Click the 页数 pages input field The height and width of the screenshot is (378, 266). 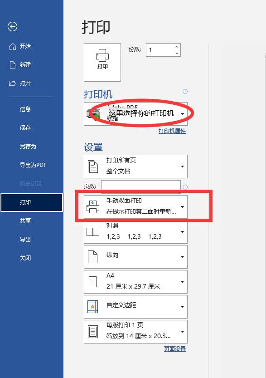point(141,187)
